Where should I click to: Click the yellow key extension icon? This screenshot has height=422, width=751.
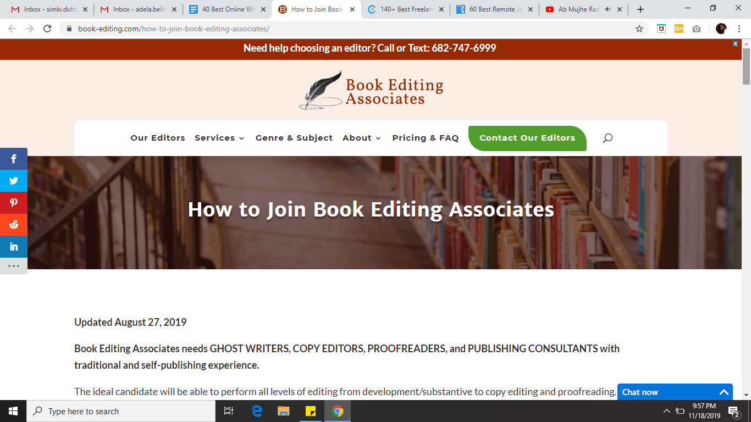[679, 29]
